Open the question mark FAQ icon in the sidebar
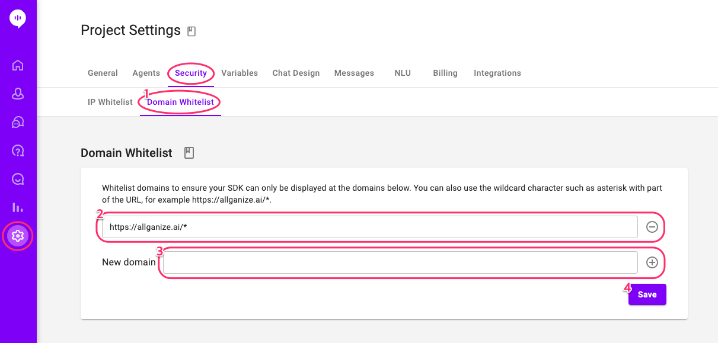 click(x=18, y=150)
